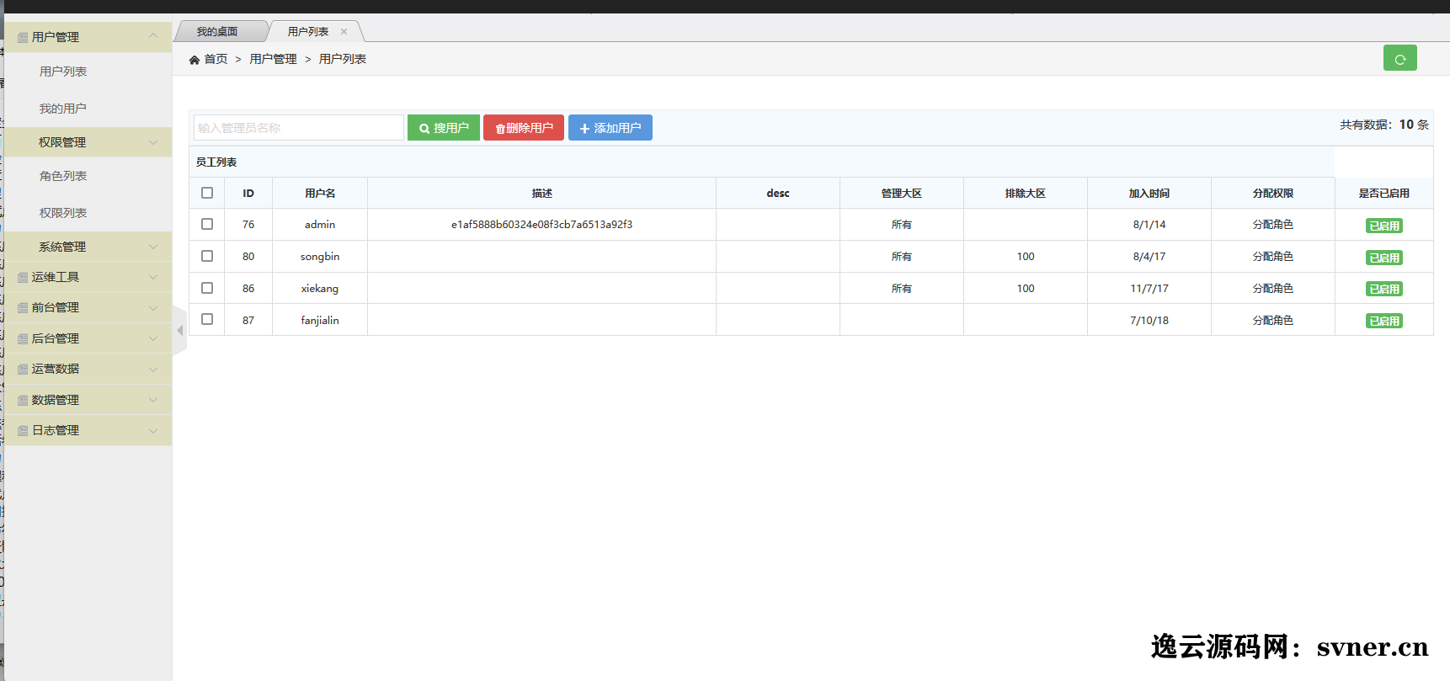Click 分配角色 link for fanjialin
This screenshot has height=681, width=1450.
tap(1272, 321)
